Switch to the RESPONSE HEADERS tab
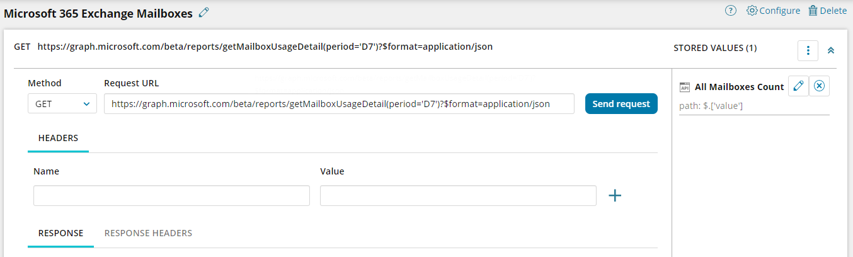 148,233
